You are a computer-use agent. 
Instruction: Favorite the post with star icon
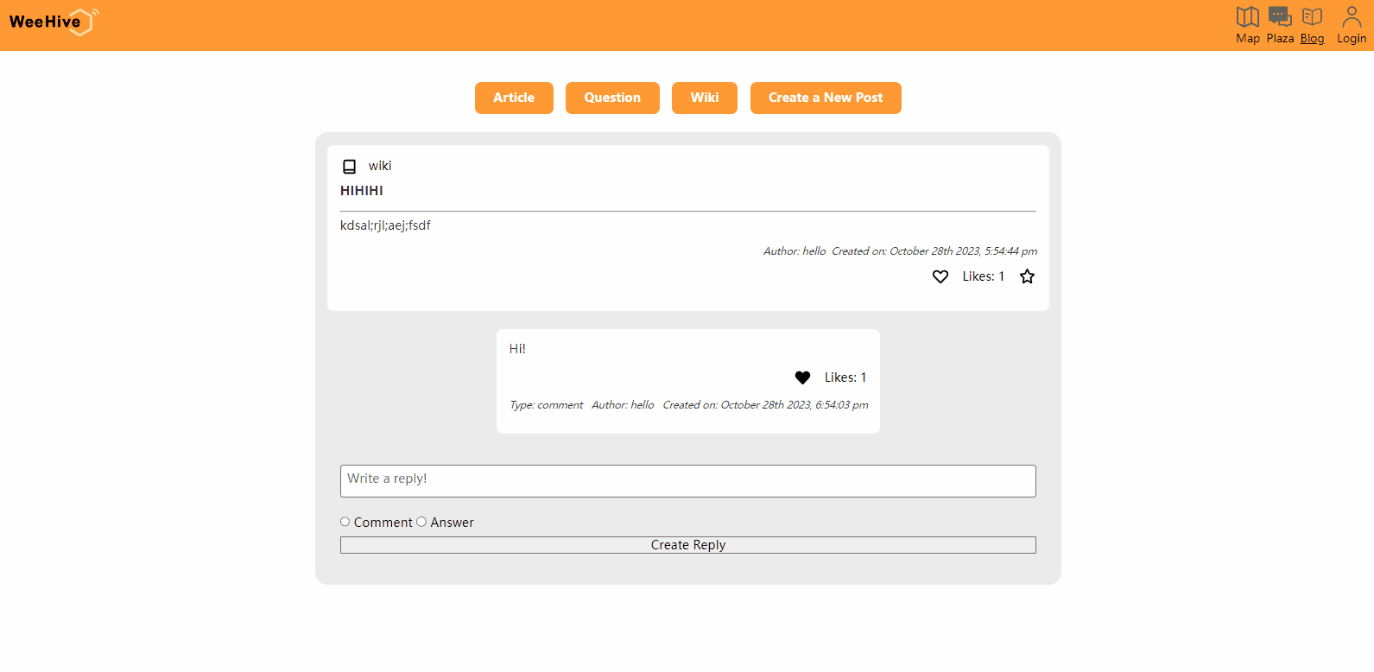coord(1027,276)
